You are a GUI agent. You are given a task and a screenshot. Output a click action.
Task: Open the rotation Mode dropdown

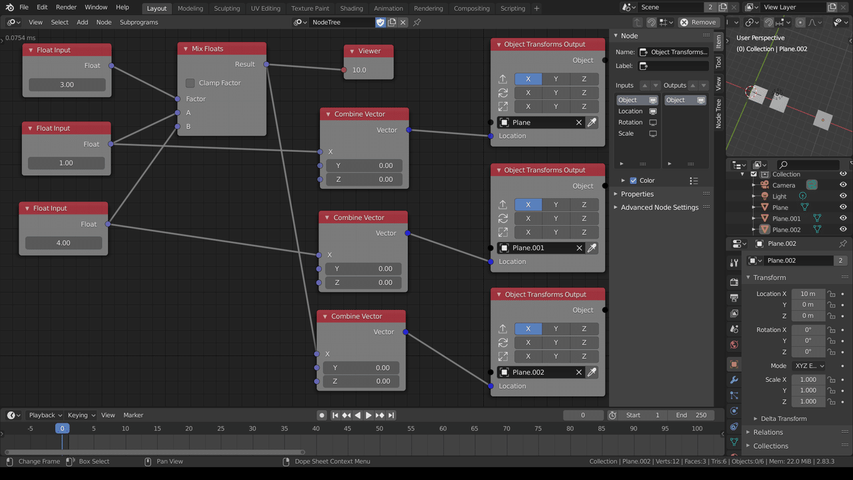(x=809, y=366)
